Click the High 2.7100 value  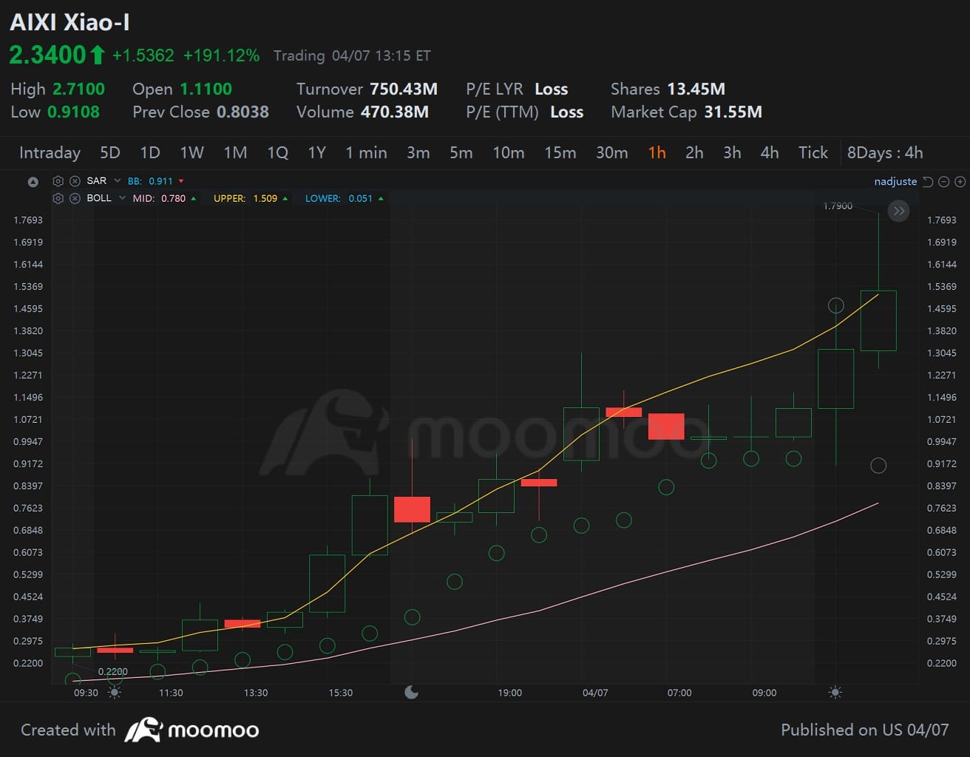[78, 89]
